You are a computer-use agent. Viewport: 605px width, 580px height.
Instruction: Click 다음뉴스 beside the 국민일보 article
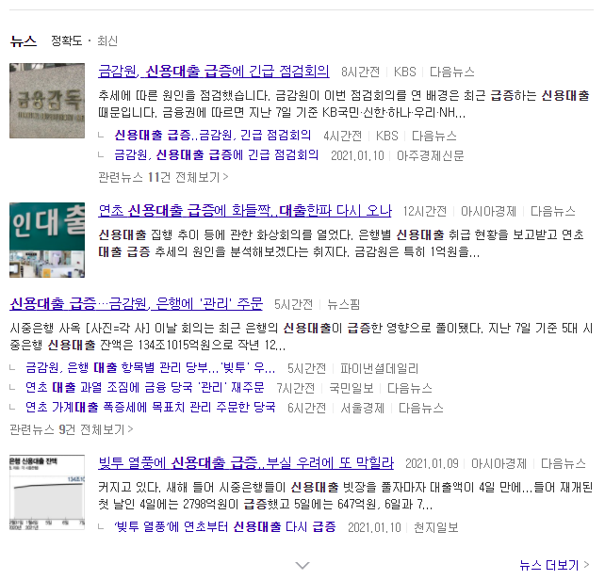[x=409, y=388]
